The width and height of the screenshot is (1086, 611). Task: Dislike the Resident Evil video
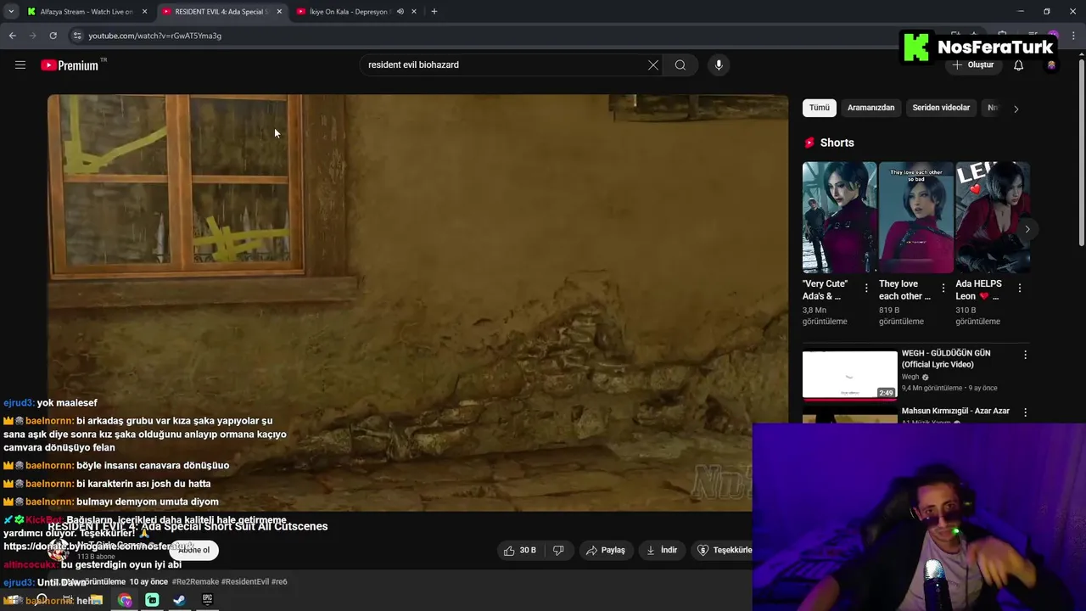[x=558, y=550]
